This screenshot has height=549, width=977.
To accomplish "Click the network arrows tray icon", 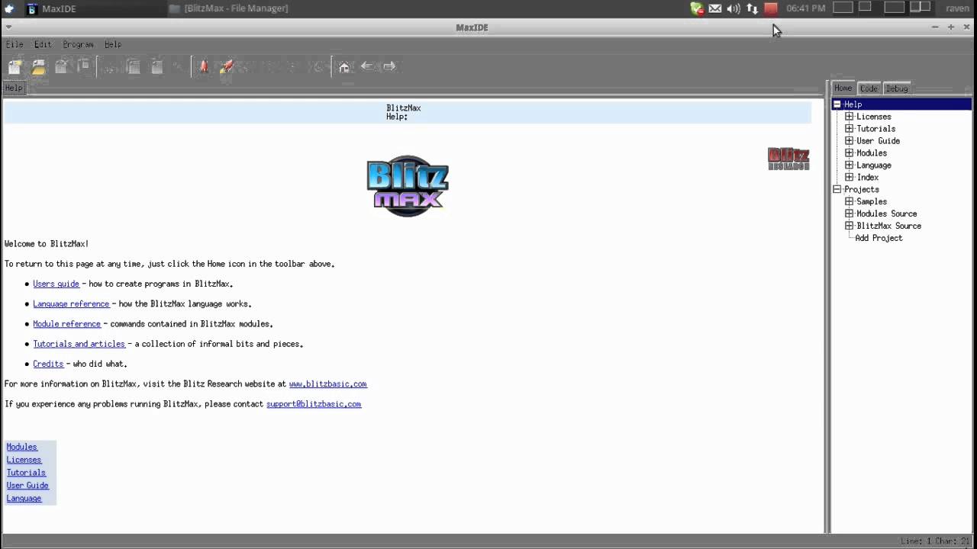I will (753, 8).
